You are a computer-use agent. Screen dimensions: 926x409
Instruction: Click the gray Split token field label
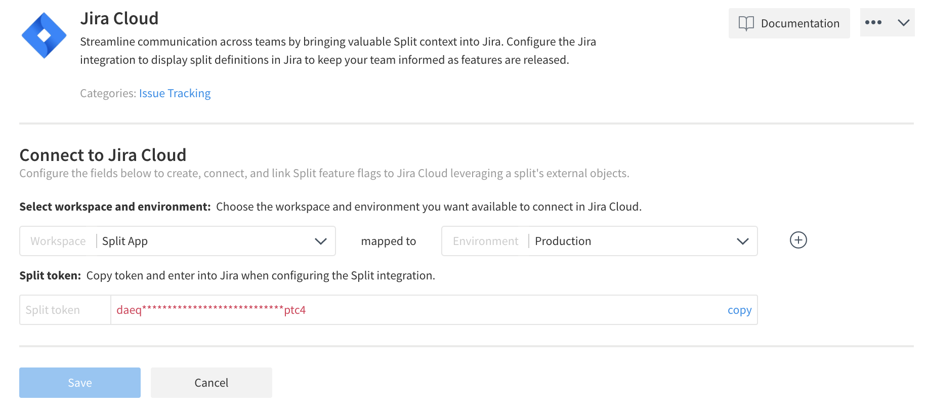click(53, 310)
